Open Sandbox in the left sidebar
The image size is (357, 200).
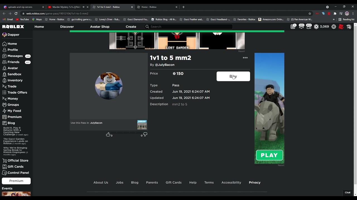14,74
